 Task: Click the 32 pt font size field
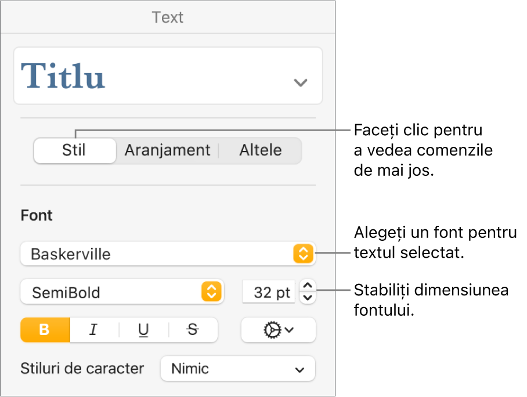[269, 292]
